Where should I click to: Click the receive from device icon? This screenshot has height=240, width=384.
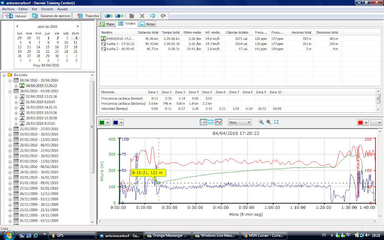tap(119, 16)
